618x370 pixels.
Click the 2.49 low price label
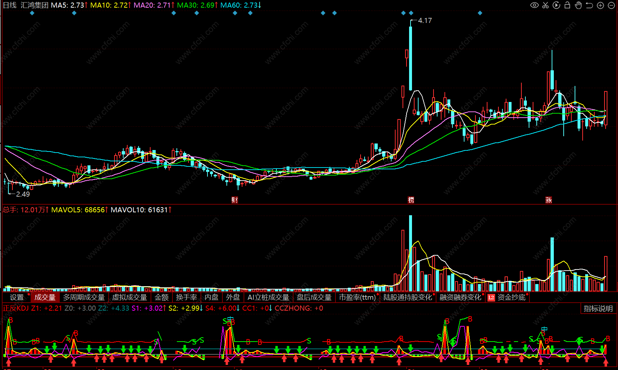[23, 194]
